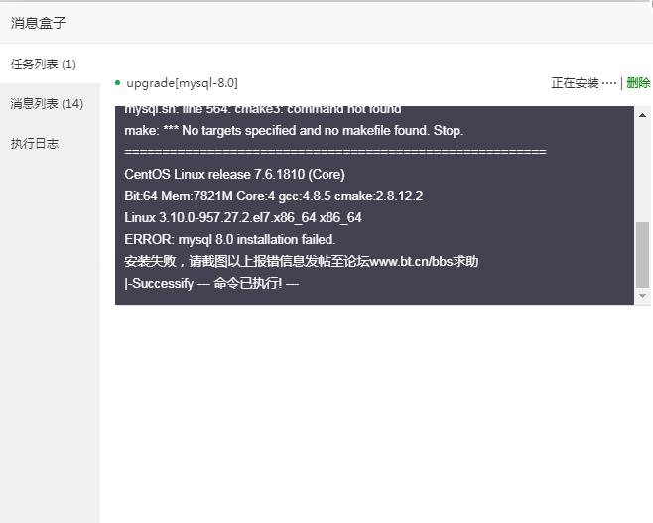Click the Linux 3.10.0-957 kernel version line

pyautogui.click(x=243, y=217)
